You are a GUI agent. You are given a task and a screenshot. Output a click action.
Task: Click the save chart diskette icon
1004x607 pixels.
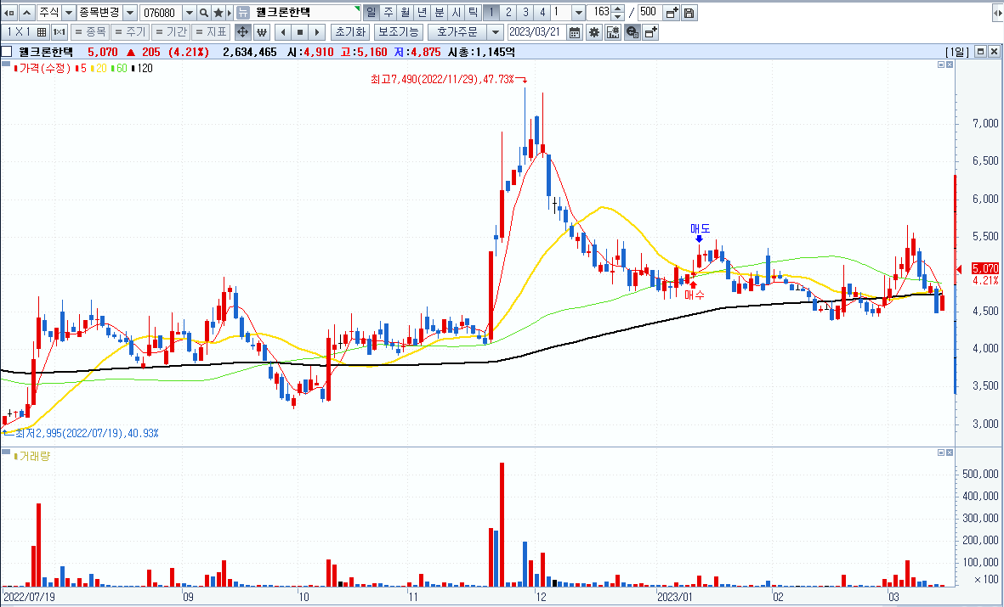click(x=689, y=13)
